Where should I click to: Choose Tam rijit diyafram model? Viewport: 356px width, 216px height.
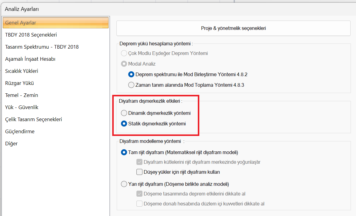124,153
